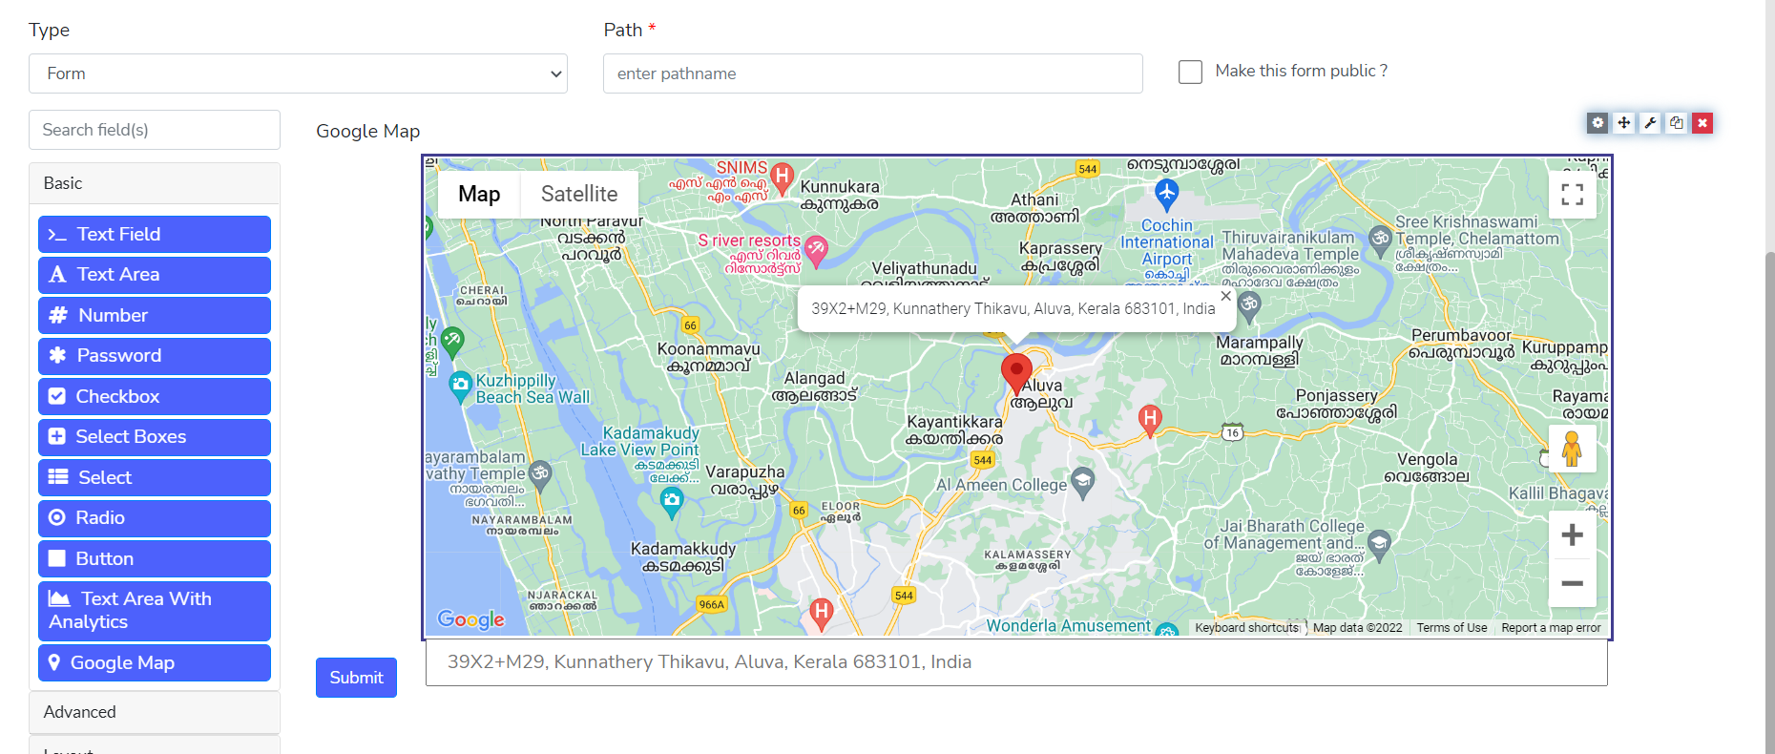
Task: Add a Text Field component
Action: pos(155,234)
